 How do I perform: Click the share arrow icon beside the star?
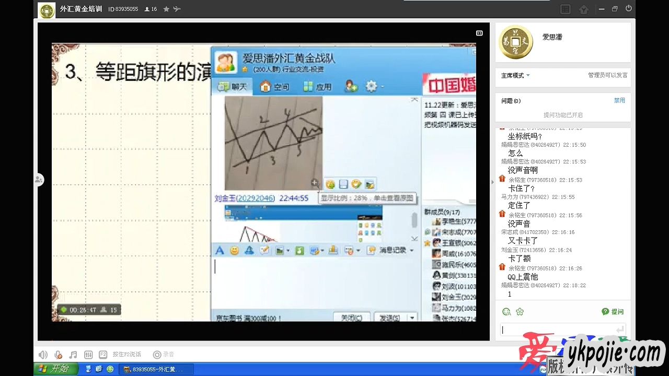[177, 9]
